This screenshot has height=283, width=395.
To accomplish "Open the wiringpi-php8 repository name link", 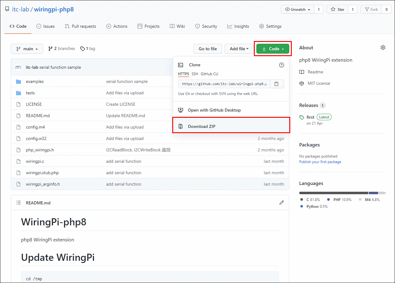I will click(54, 9).
